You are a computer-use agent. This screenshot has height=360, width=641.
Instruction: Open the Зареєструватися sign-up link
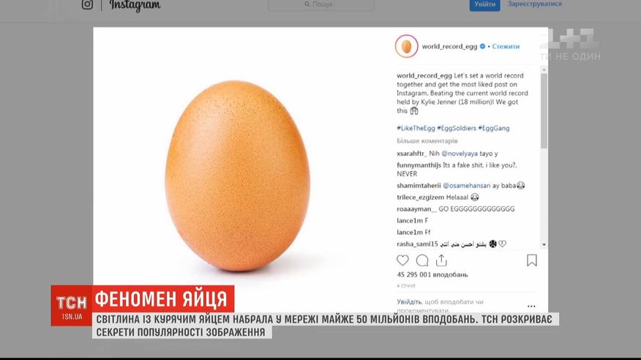pos(535,4)
